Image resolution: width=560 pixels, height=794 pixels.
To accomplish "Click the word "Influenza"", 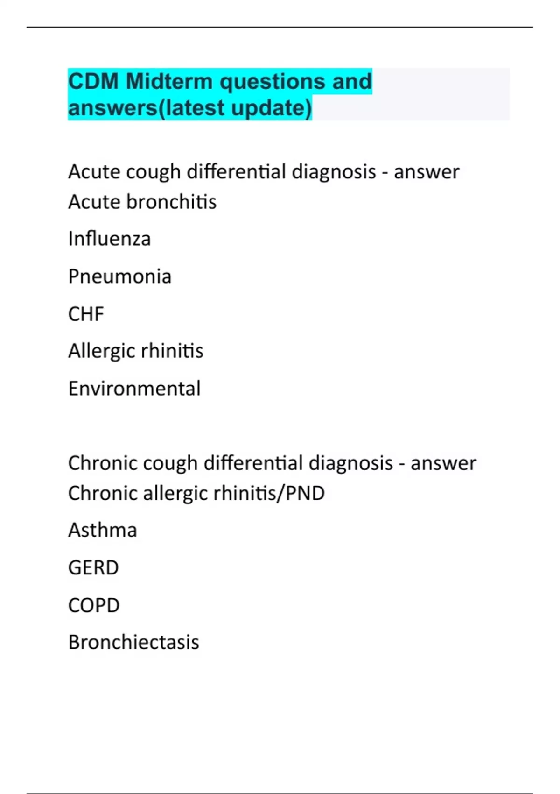I will click(x=109, y=239).
